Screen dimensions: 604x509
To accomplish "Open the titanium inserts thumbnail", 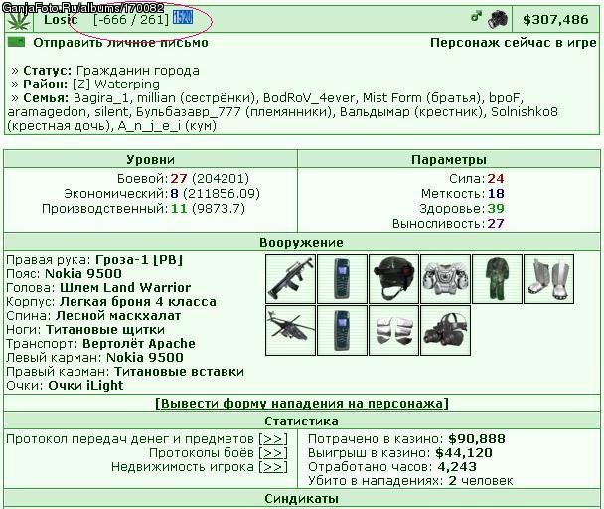I will pyautogui.click(x=393, y=330).
